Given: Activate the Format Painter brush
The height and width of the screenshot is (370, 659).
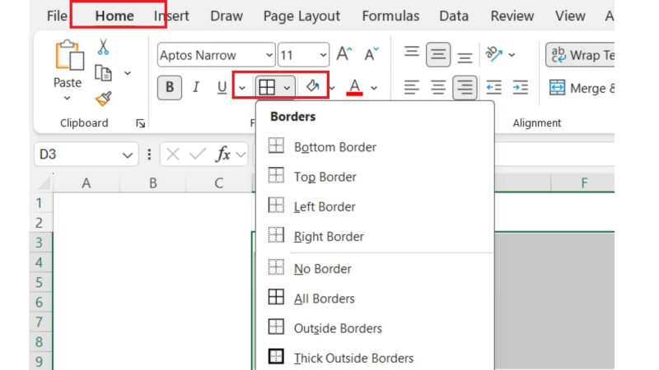Looking at the screenshot, I should (x=103, y=99).
